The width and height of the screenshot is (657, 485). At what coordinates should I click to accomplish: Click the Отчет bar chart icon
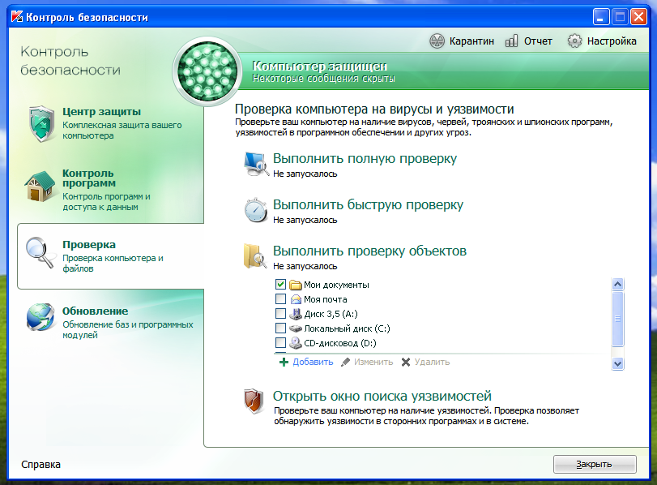(512, 41)
